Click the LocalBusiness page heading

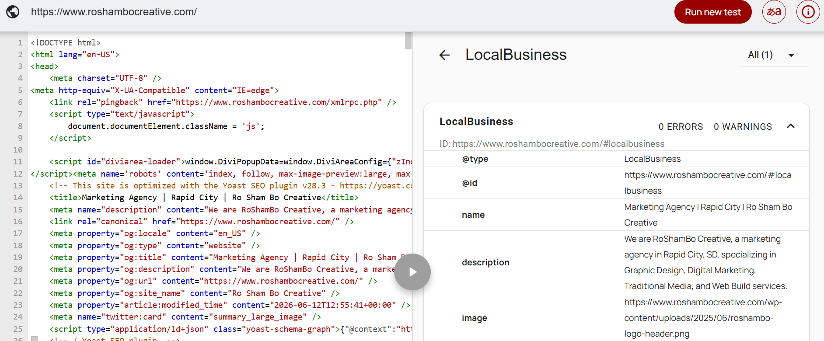tap(516, 55)
